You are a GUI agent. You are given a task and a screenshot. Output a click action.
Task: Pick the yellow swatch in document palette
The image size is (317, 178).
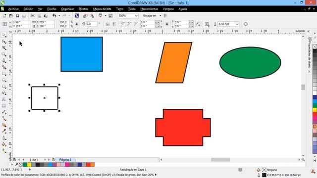[29, 165]
